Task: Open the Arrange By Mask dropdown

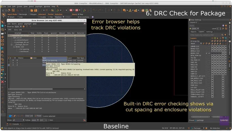Action: pyautogui.click(x=196, y=44)
